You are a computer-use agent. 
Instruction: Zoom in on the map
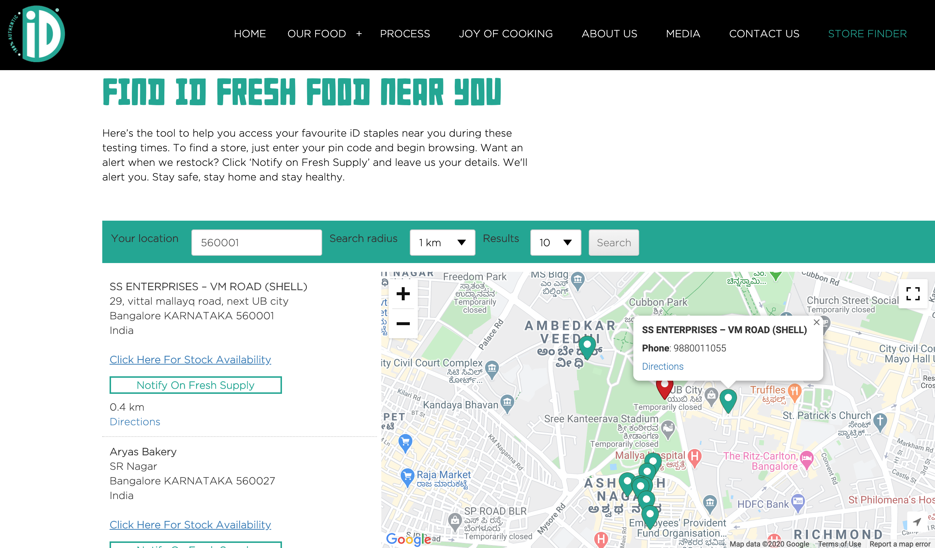point(403,294)
